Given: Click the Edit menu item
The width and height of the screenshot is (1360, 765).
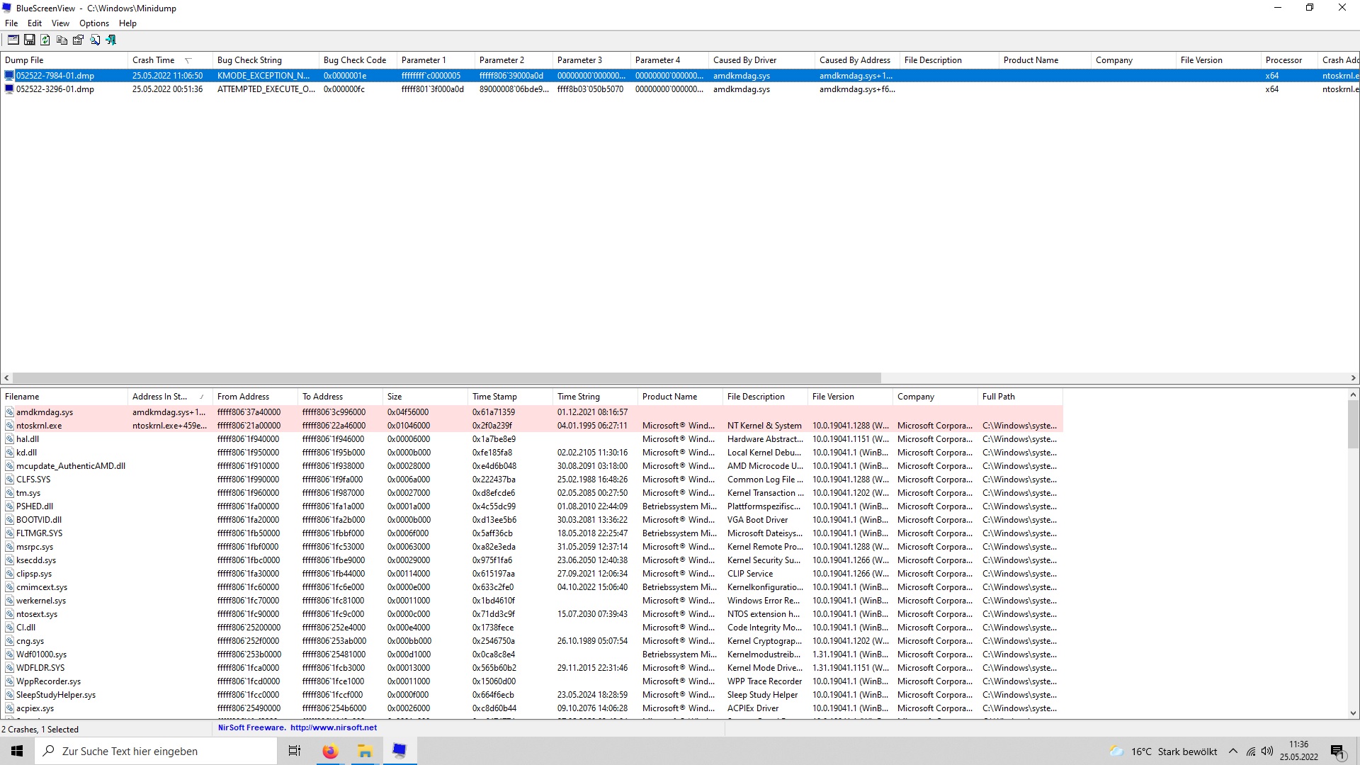Looking at the screenshot, I should [x=35, y=23].
